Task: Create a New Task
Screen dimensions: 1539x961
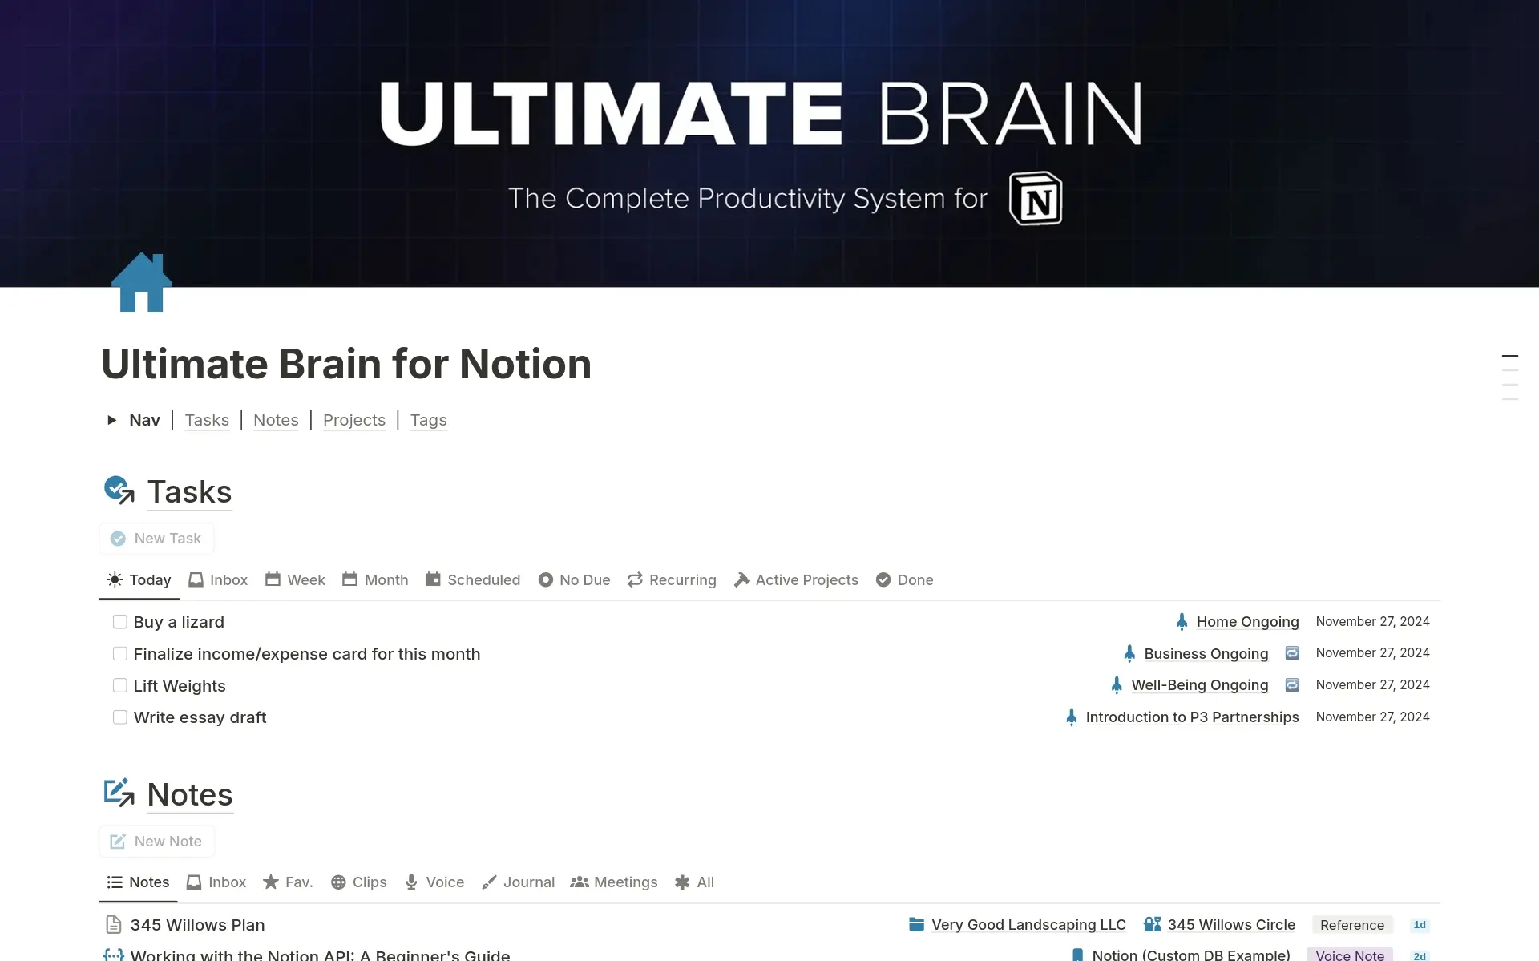Action: tap(156, 539)
